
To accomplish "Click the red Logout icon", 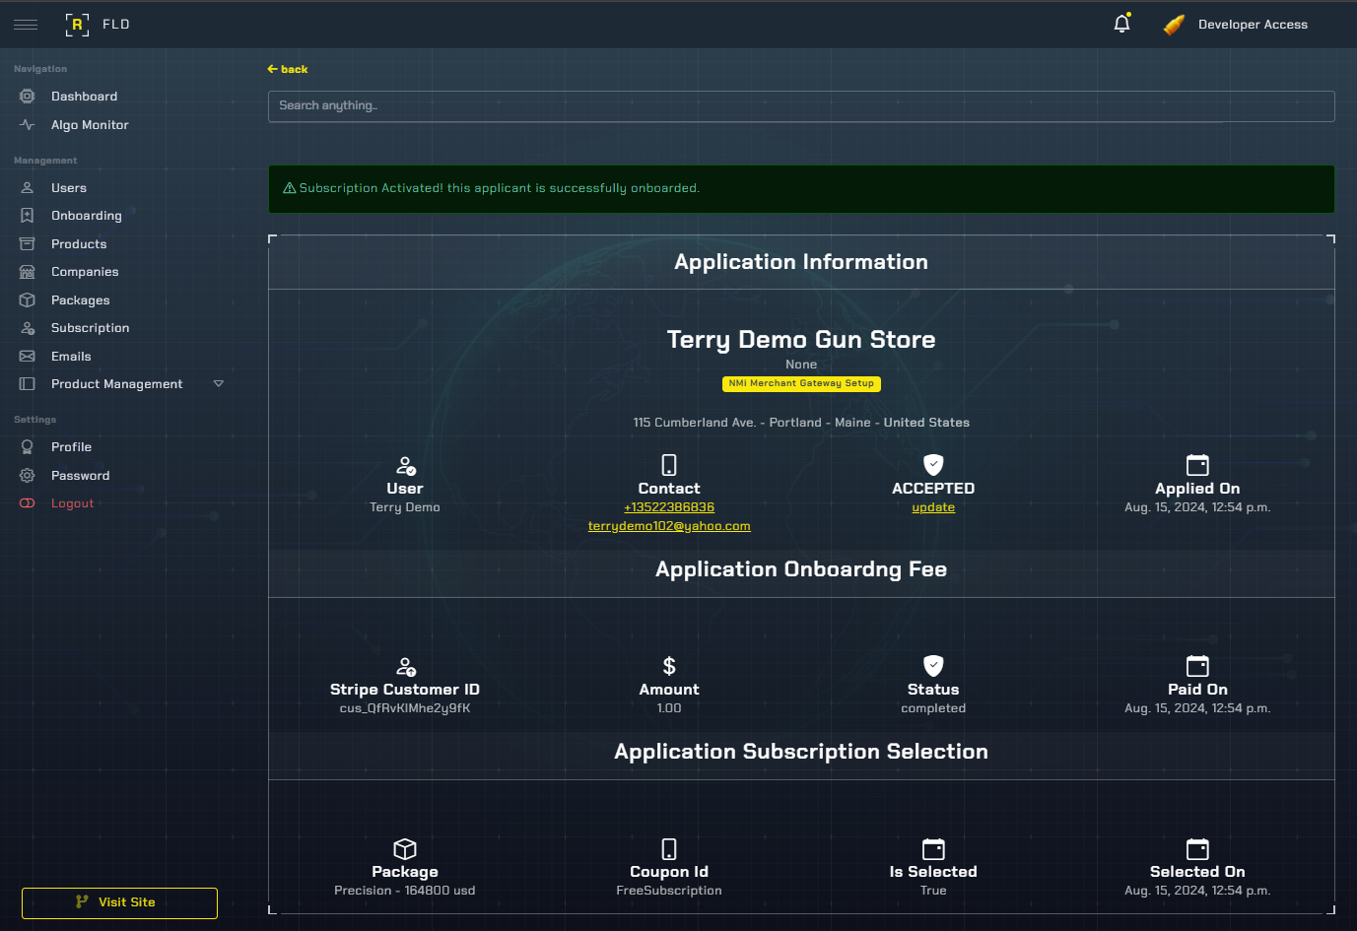I will tap(28, 503).
